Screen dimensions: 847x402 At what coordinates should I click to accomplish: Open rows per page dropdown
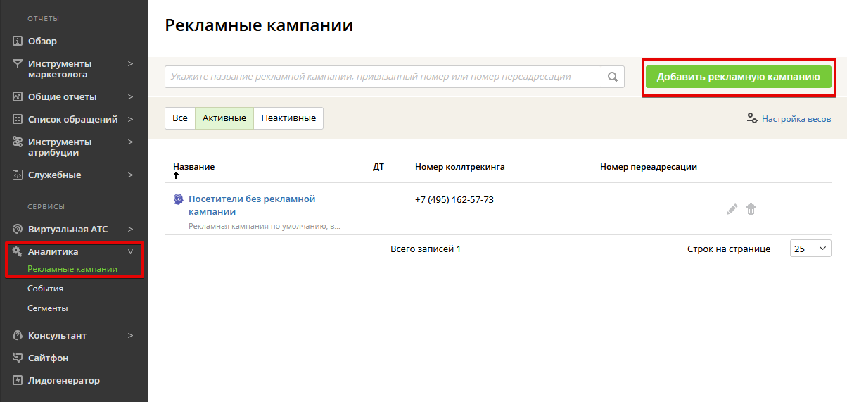tap(810, 249)
